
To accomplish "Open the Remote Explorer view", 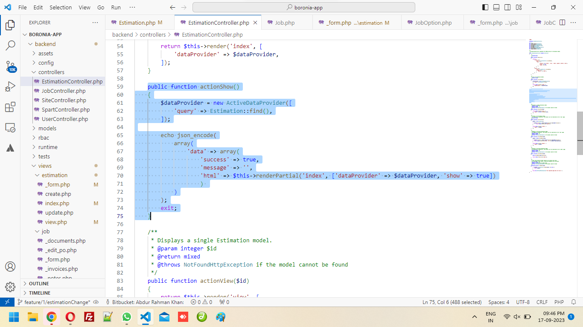I will [x=10, y=128].
